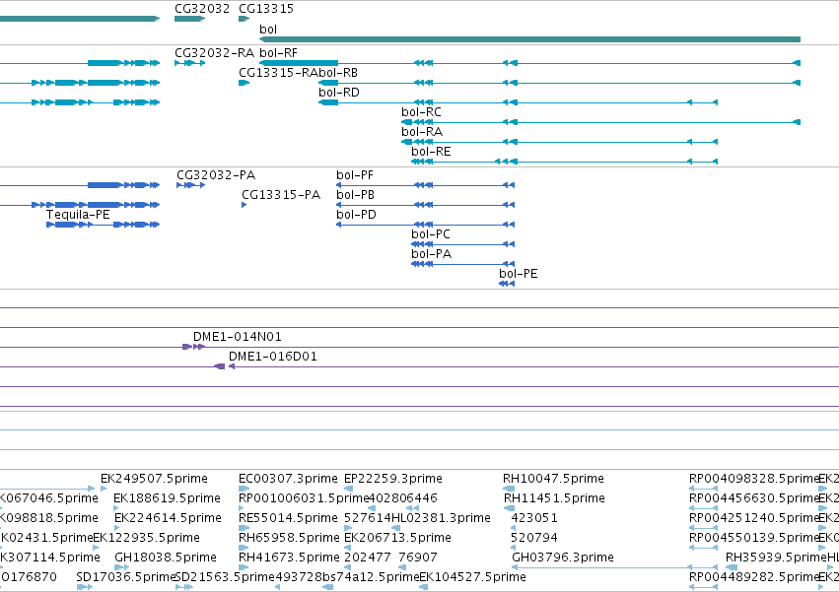Click the DME1-014N01 feature label
Viewport: 839px width, 592px height.
(x=237, y=337)
